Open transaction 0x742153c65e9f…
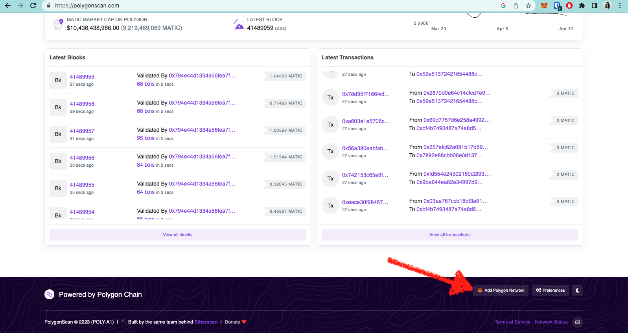Image resolution: width=628 pixels, height=333 pixels. click(365, 175)
